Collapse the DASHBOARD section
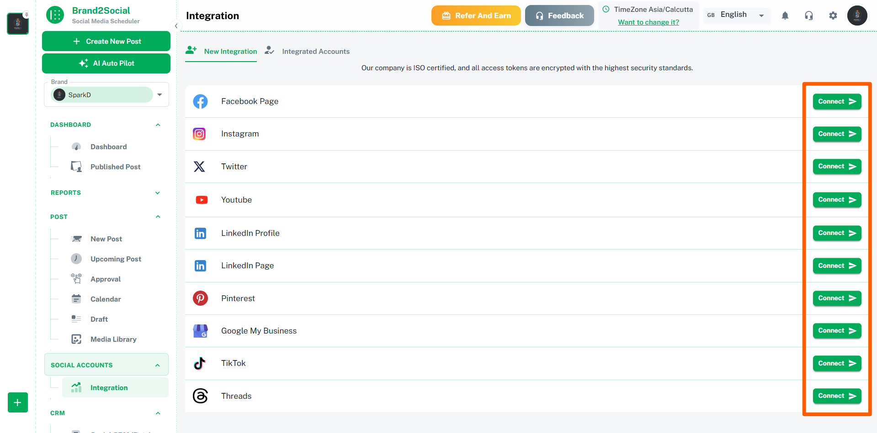The image size is (877, 433). (x=158, y=125)
